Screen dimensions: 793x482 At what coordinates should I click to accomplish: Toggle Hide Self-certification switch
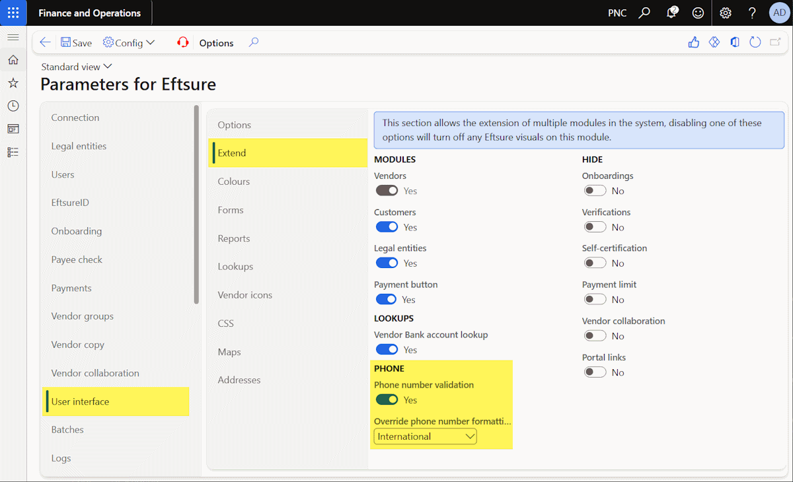coord(595,263)
